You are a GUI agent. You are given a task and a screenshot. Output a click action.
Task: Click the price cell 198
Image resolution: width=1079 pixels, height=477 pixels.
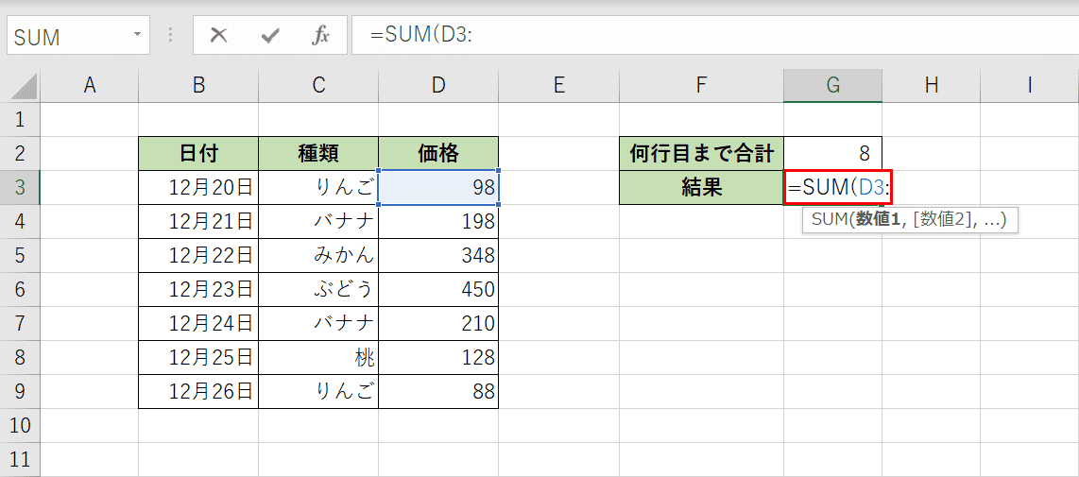point(438,222)
